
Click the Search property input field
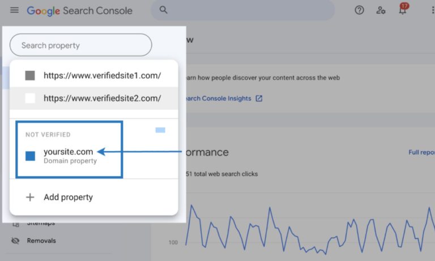point(81,45)
